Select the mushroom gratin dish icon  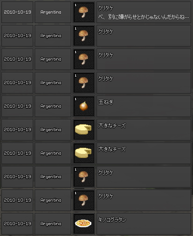coord(84,224)
